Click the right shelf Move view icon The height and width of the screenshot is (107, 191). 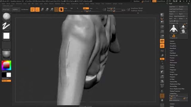[x=162, y=72]
